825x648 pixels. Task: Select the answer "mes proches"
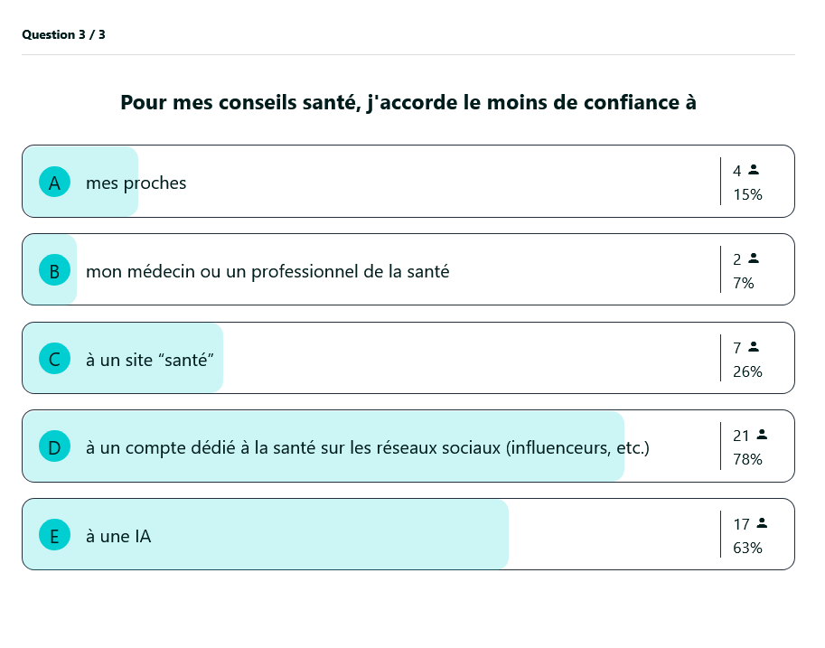136,183
